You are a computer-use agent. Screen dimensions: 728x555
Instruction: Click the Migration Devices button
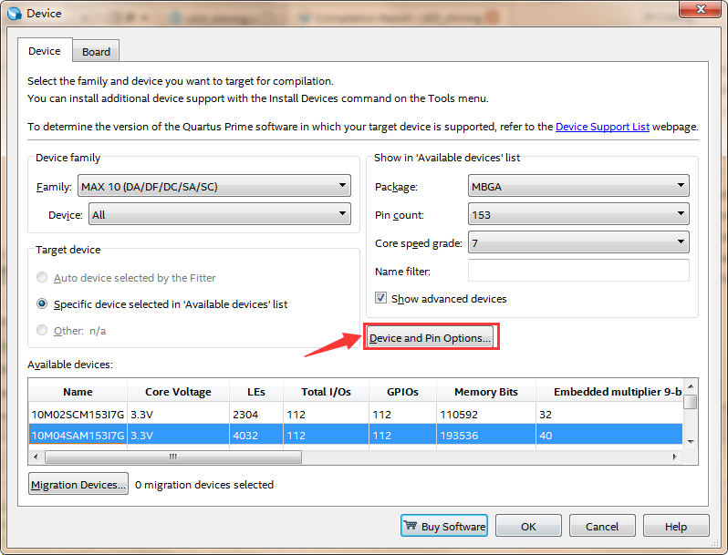pos(78,484)
